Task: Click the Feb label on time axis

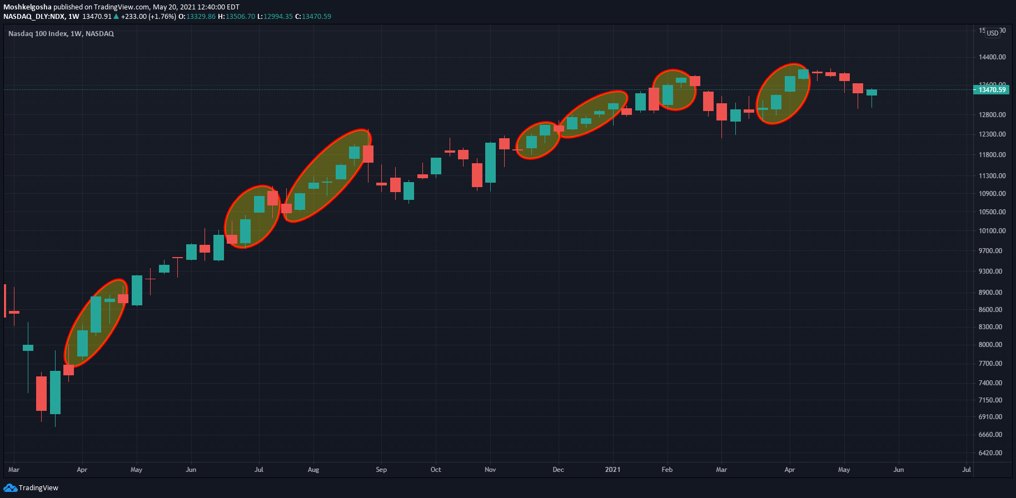Action: tap(667, 470)
